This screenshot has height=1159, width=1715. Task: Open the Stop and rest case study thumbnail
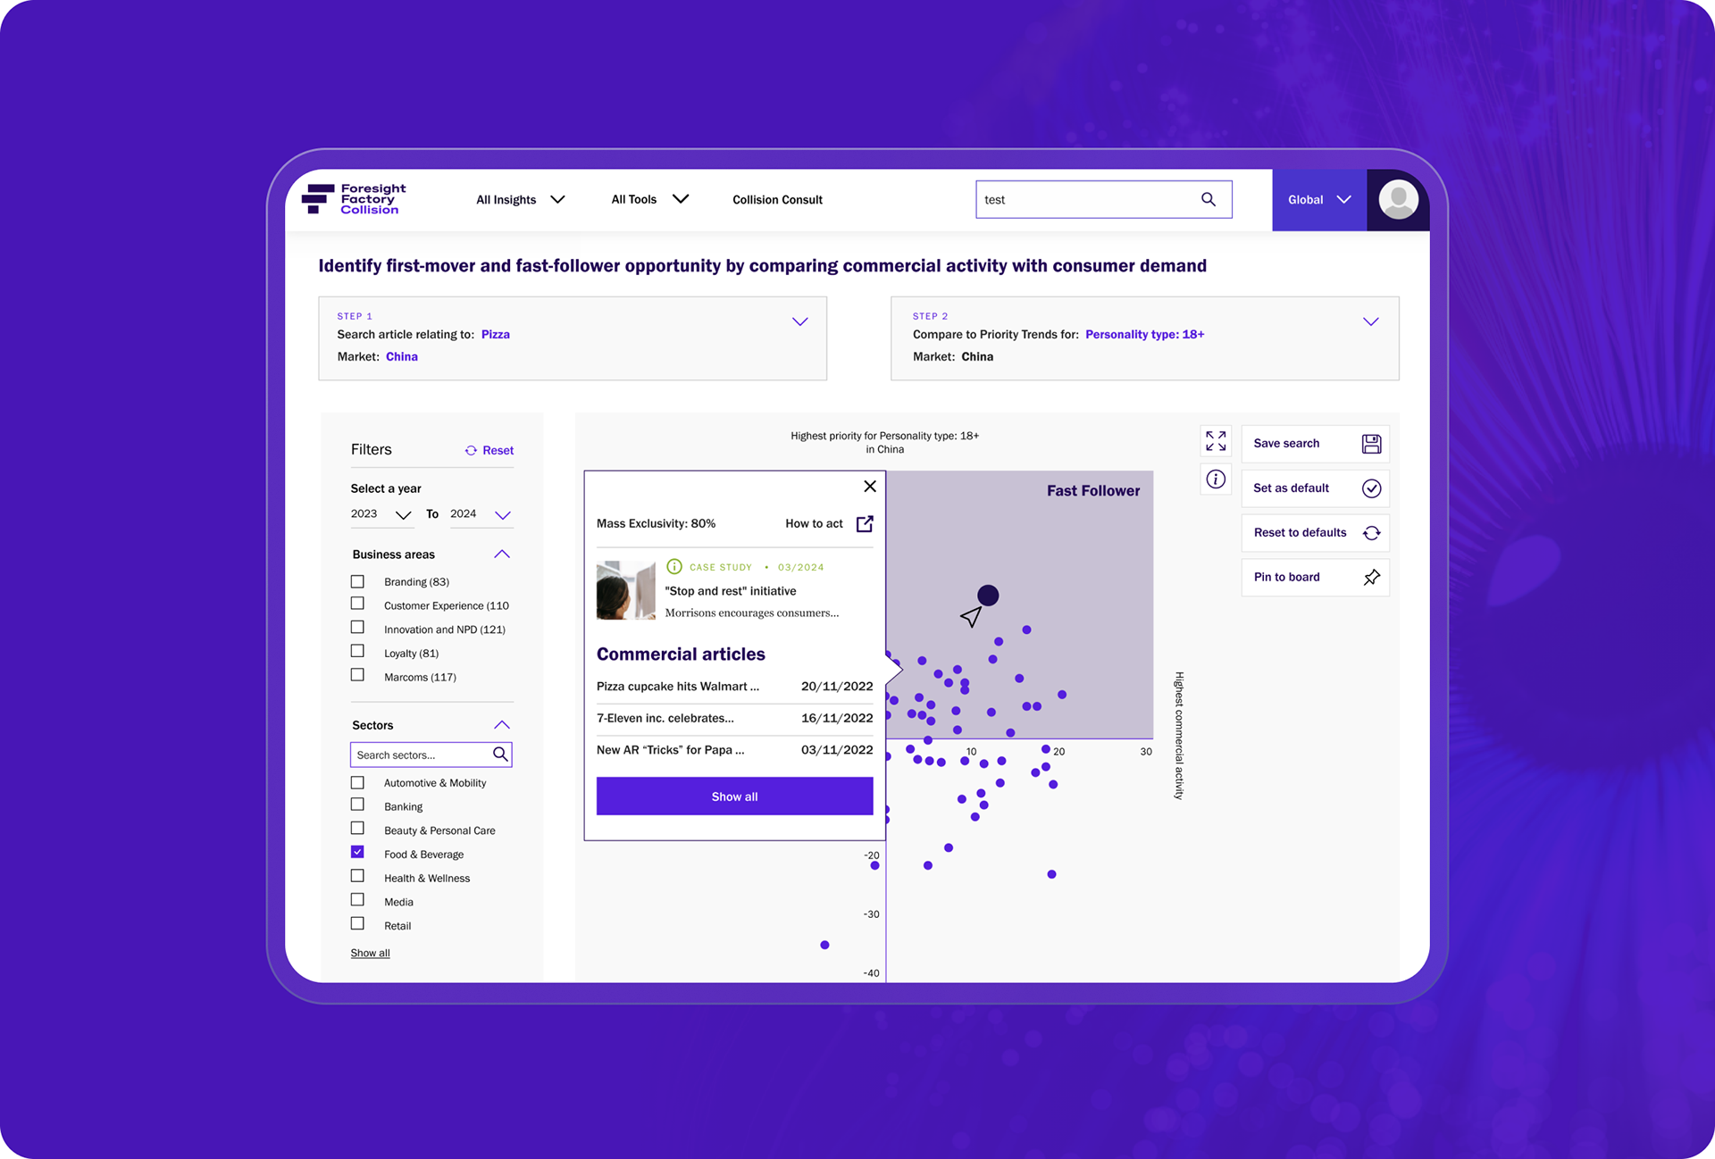[x=625, y=590]
